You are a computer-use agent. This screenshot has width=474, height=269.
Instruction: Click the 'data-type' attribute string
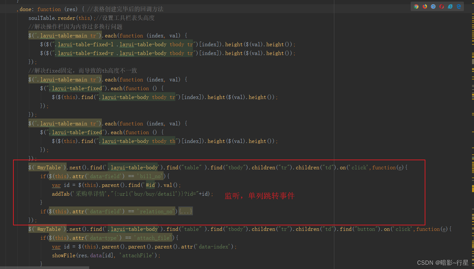[x=103, y=238]
